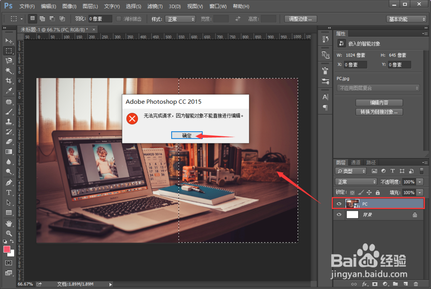This screenshot has width=431, height=289.
Task: Toggle lock all for the layer
Action: coord(378,193)
